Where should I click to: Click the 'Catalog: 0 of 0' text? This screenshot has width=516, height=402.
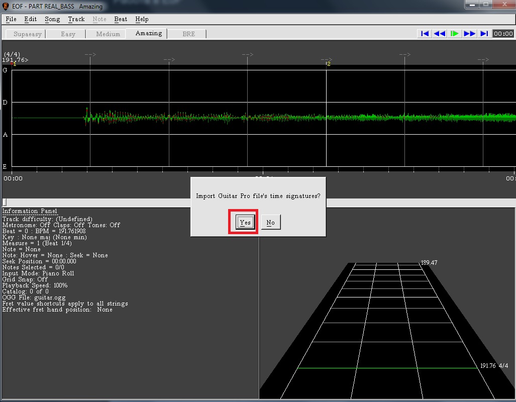pos(25,291)
